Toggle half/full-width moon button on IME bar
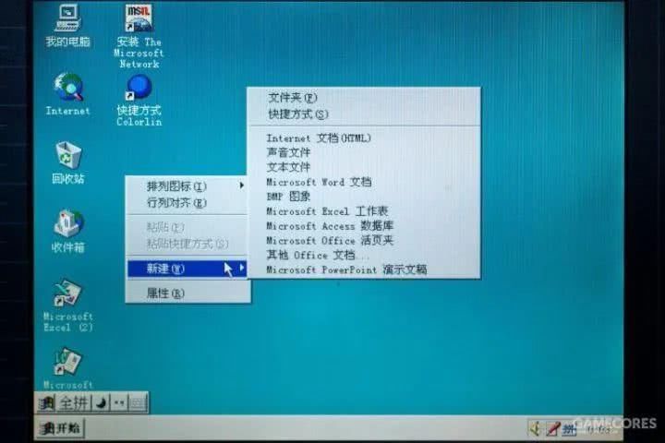This screenshot has height=443, width=665. [x=101, y=402]
